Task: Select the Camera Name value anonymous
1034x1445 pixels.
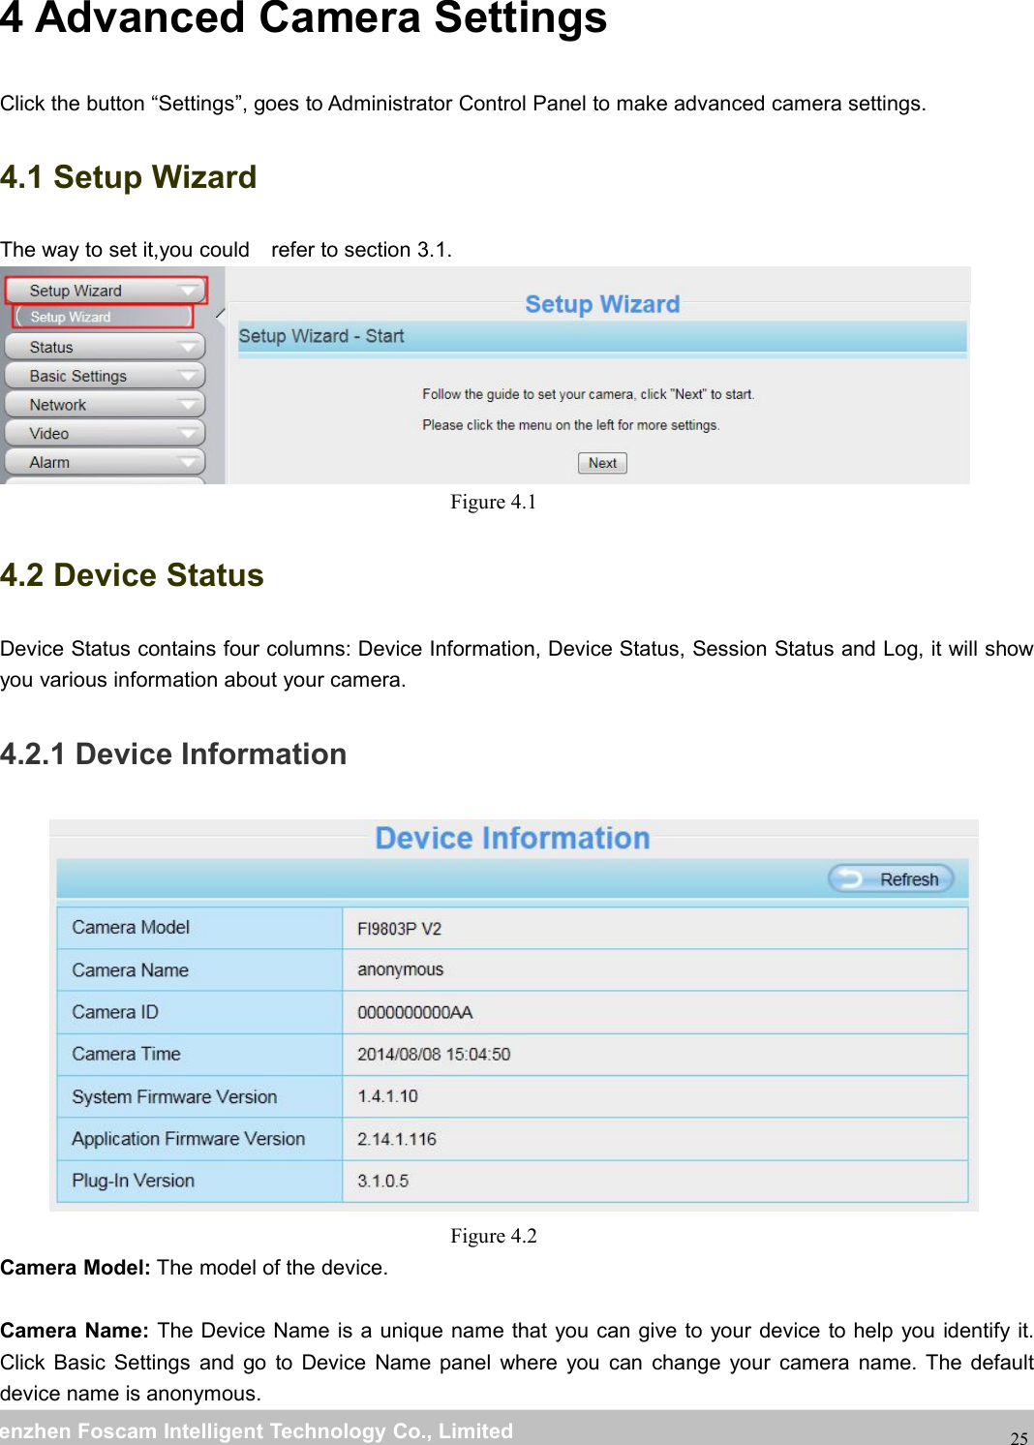Action: [x=400, y=969]
